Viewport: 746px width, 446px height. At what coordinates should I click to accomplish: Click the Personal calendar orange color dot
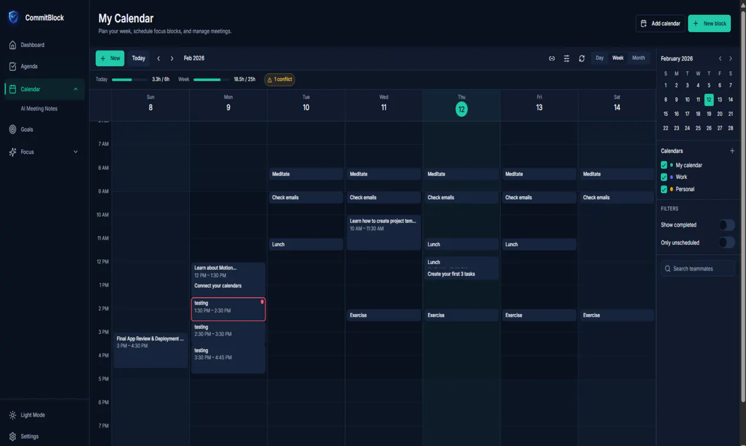tap(671, 189)
